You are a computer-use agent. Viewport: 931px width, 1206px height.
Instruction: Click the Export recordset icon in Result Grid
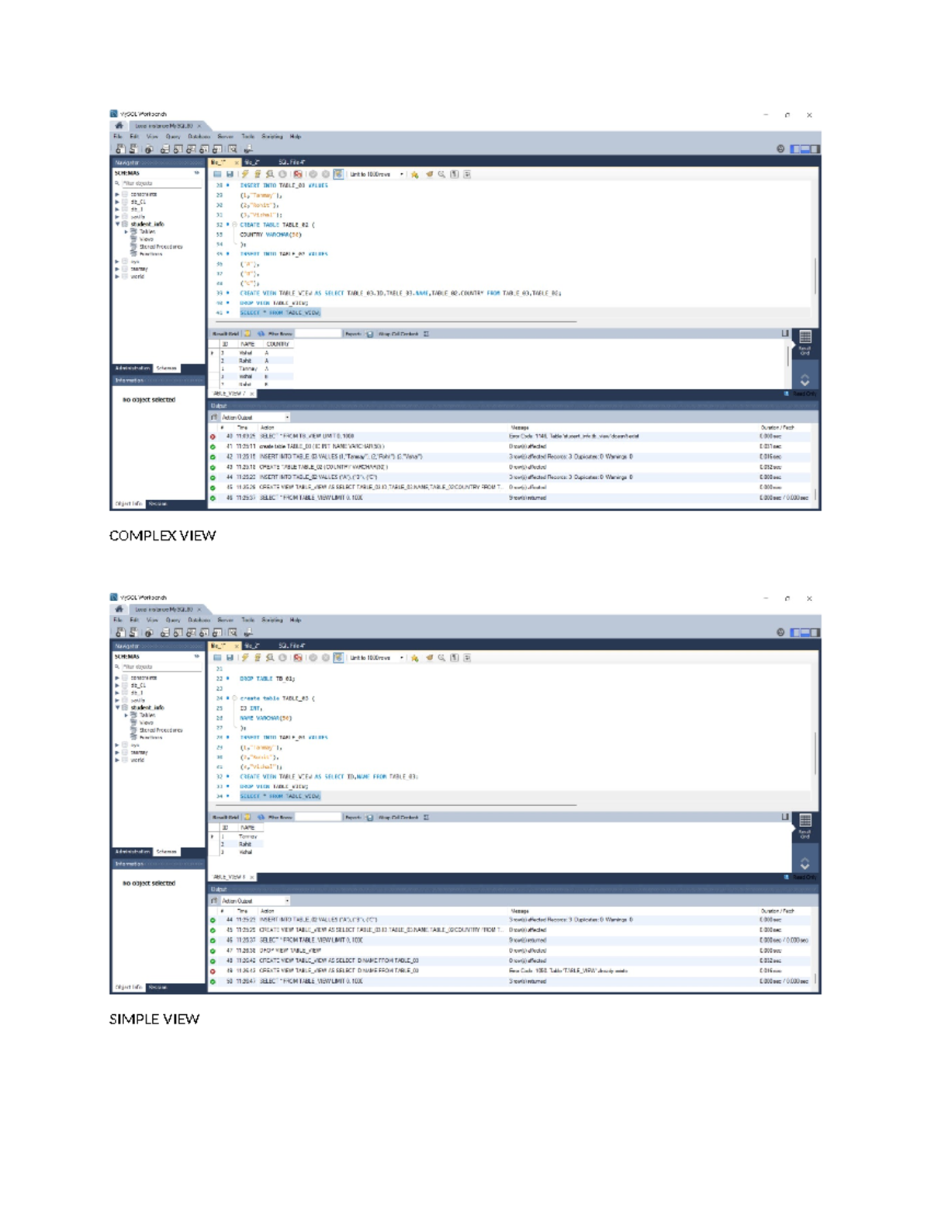pos(369,335)
